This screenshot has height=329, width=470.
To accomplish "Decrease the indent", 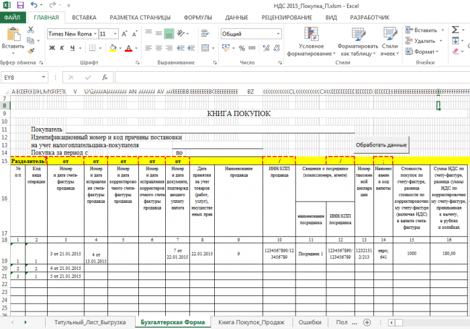I will coord(181,48).
